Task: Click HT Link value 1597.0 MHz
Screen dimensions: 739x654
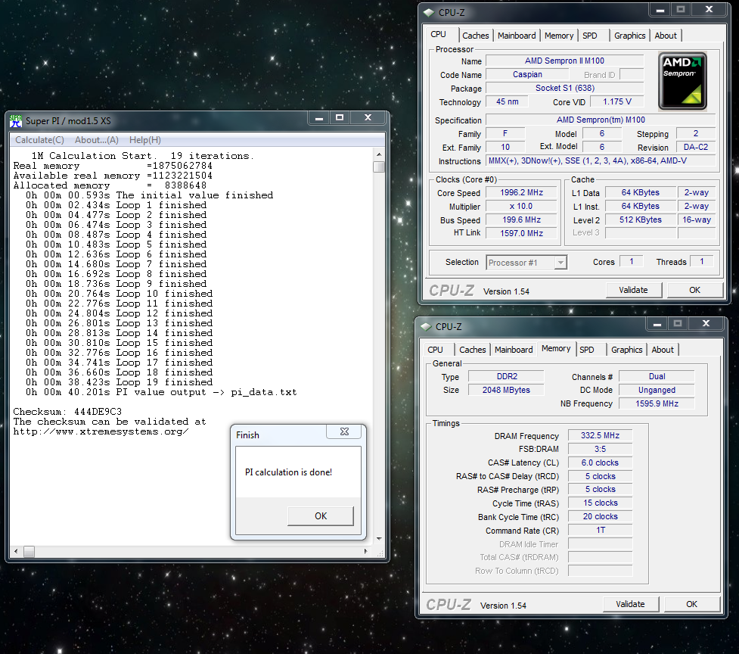Action: 521,233
